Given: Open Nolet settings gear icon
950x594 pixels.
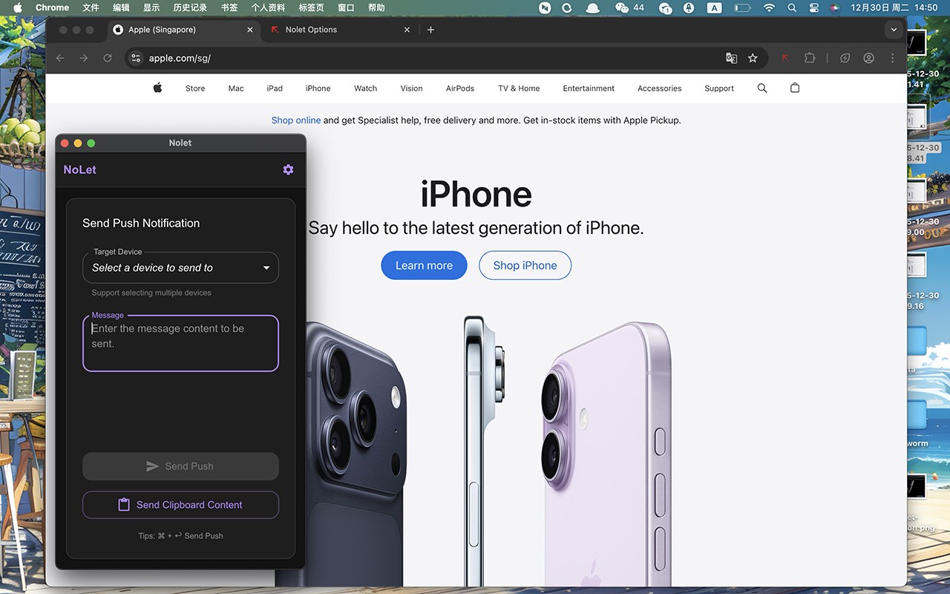Looking at the screenshot, I should pos(288,169).
